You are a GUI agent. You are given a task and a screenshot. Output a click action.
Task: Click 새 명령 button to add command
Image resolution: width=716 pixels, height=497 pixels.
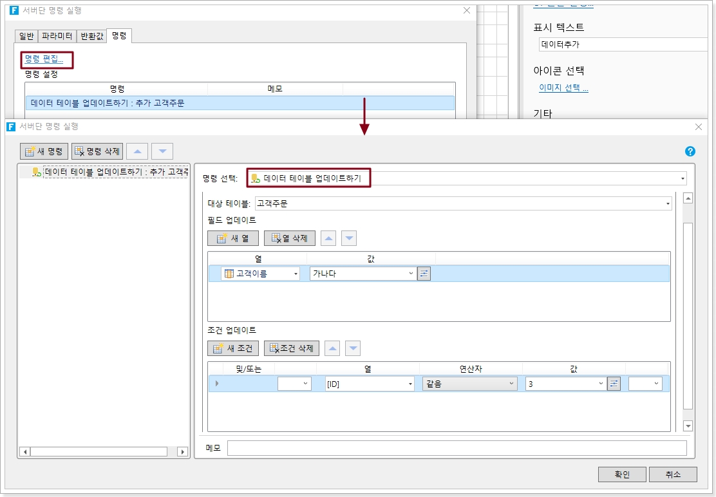(44, 151)
